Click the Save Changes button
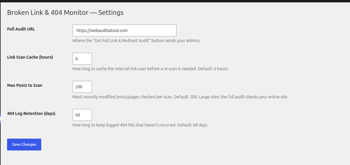 pos(24,145)
